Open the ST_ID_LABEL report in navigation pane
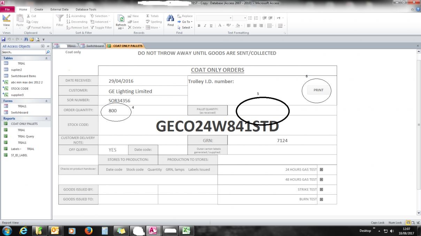This screenshot has height=236, width=421. tap(19, 155)
